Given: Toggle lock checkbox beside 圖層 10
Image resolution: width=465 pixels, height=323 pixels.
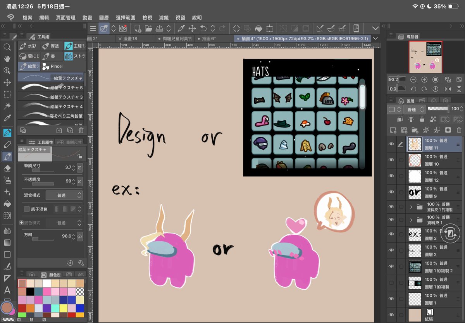Looking at the screenshot, I should pyautogui.click(x=401, y=160).
